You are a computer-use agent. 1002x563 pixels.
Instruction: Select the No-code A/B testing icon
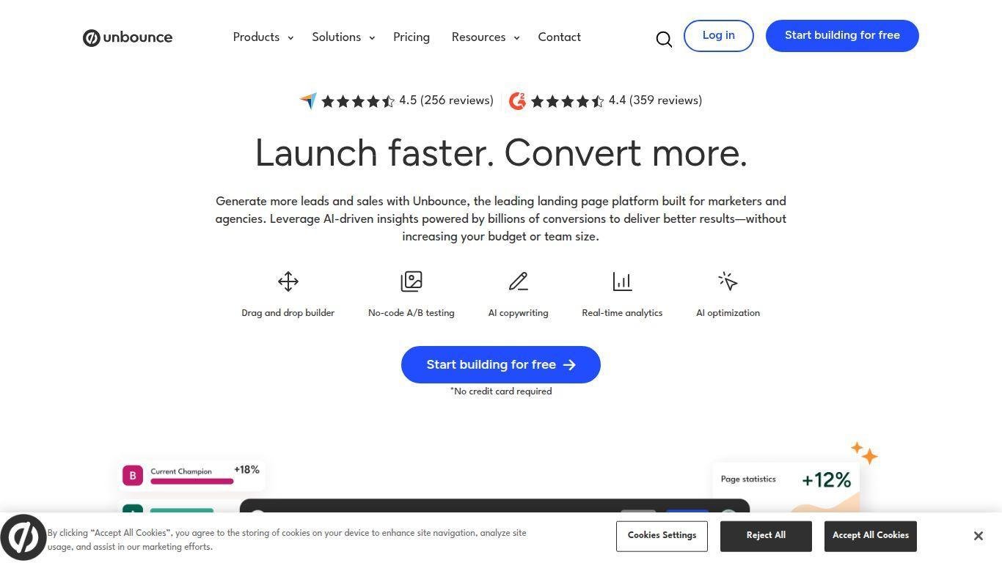[412, 281]
